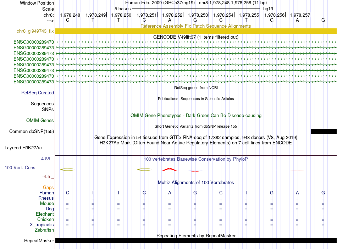Click the 100 Vert. Cons label
The image size is (337, 249).
pos(20,167)
